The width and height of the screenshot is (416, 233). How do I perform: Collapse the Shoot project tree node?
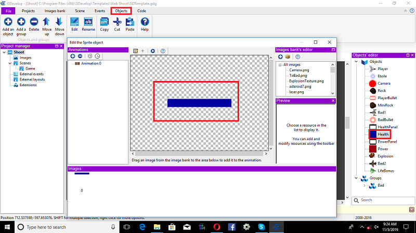tap(4, 52)
